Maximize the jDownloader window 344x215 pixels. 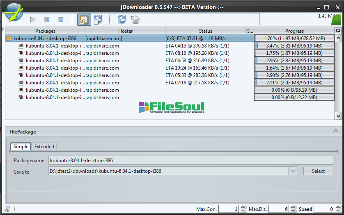coord(326,7)
